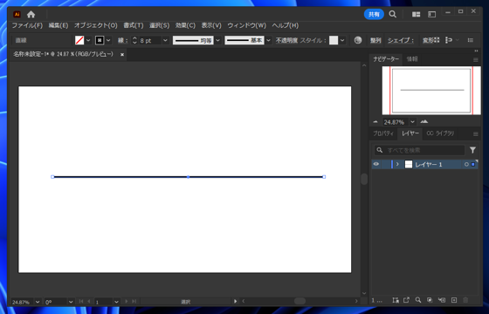Click the zoom in mountain icon in Navigator
Image resolution: width=489 pixels, height=314 pixels.
click(424, 121)
